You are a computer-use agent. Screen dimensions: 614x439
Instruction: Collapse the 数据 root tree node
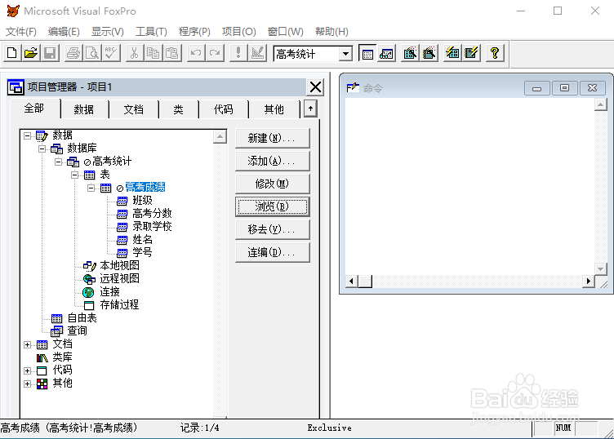coord(28,135)
